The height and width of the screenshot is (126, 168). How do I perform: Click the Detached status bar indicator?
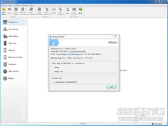157,124
